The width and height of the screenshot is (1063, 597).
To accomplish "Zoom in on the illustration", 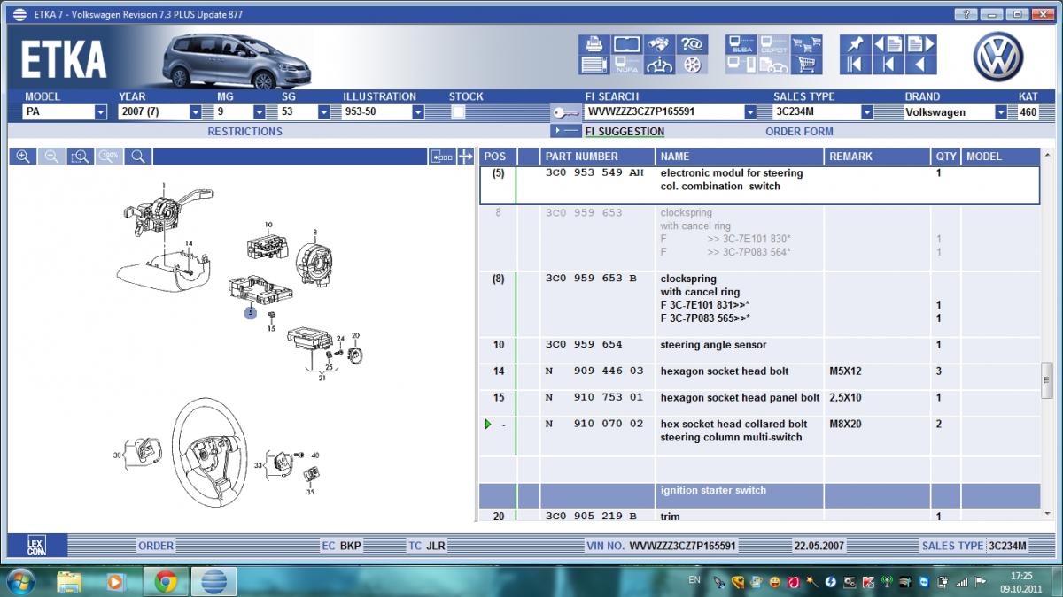I will click(23, 157).
